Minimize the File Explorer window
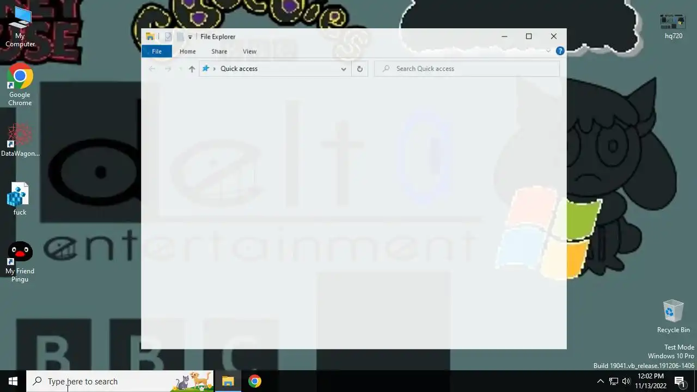This screenshot has height=392, width=697. click(504, 36)
